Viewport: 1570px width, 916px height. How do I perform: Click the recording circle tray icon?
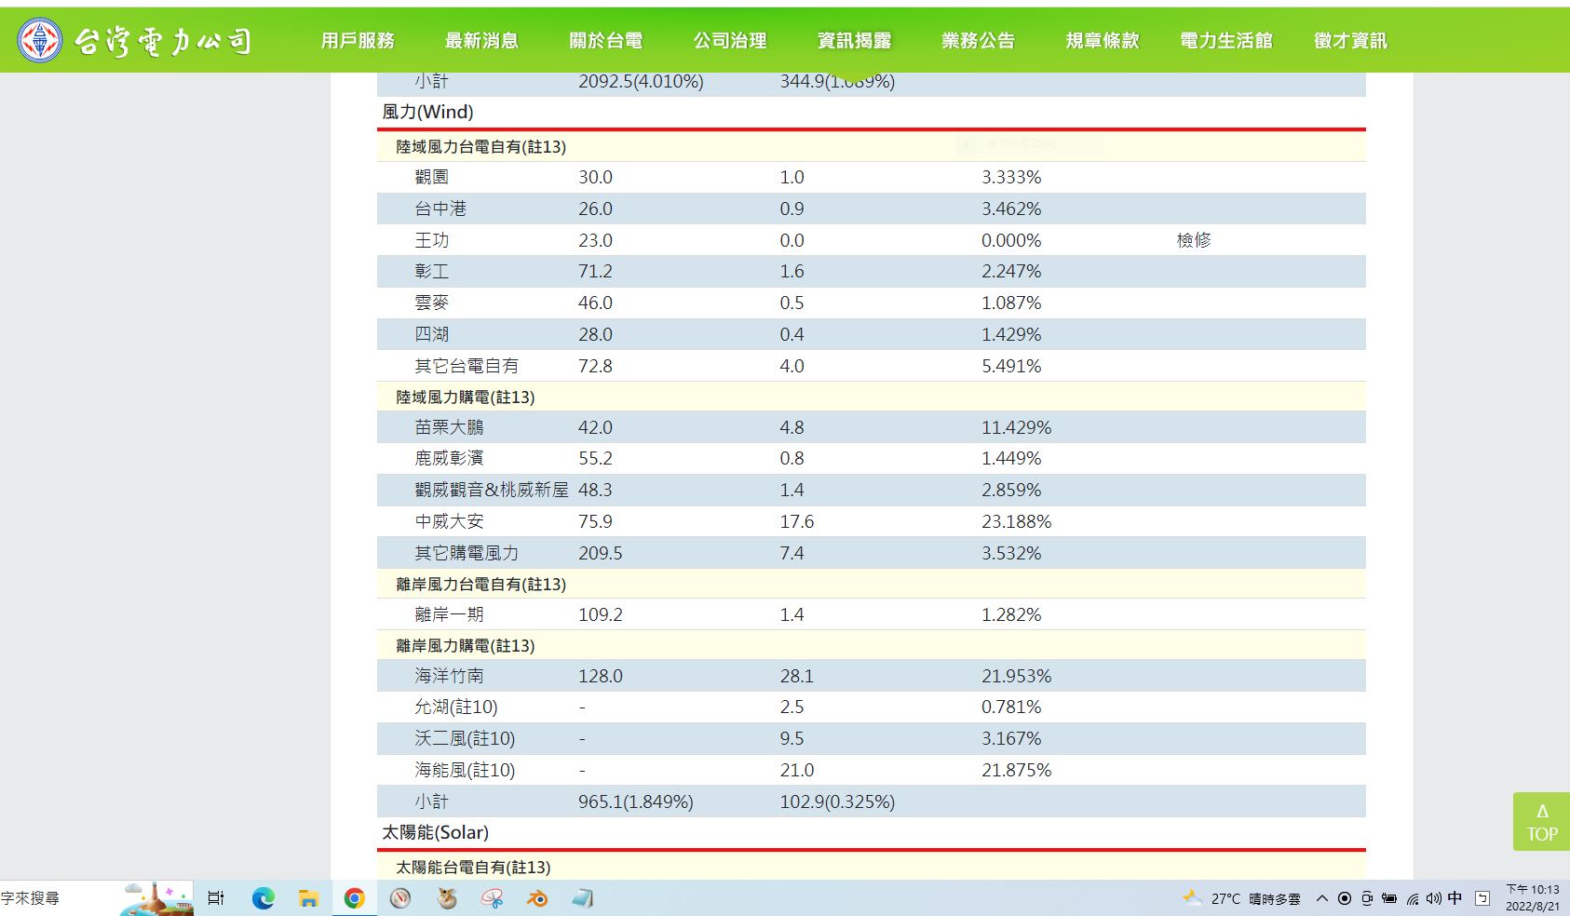tap(1345, 898)
